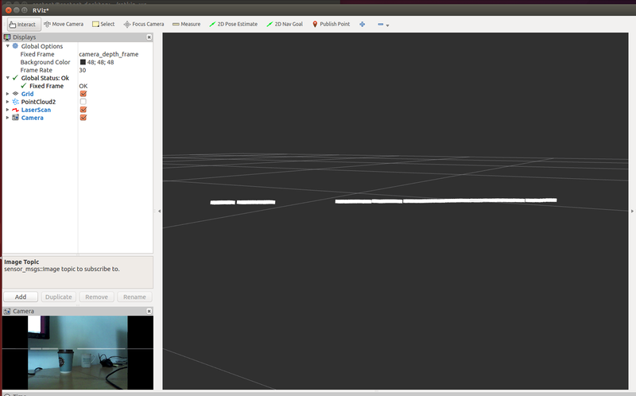Click the Publish Point tool
This screenshot has width=636, height=396.
click(x=331, y=24)
